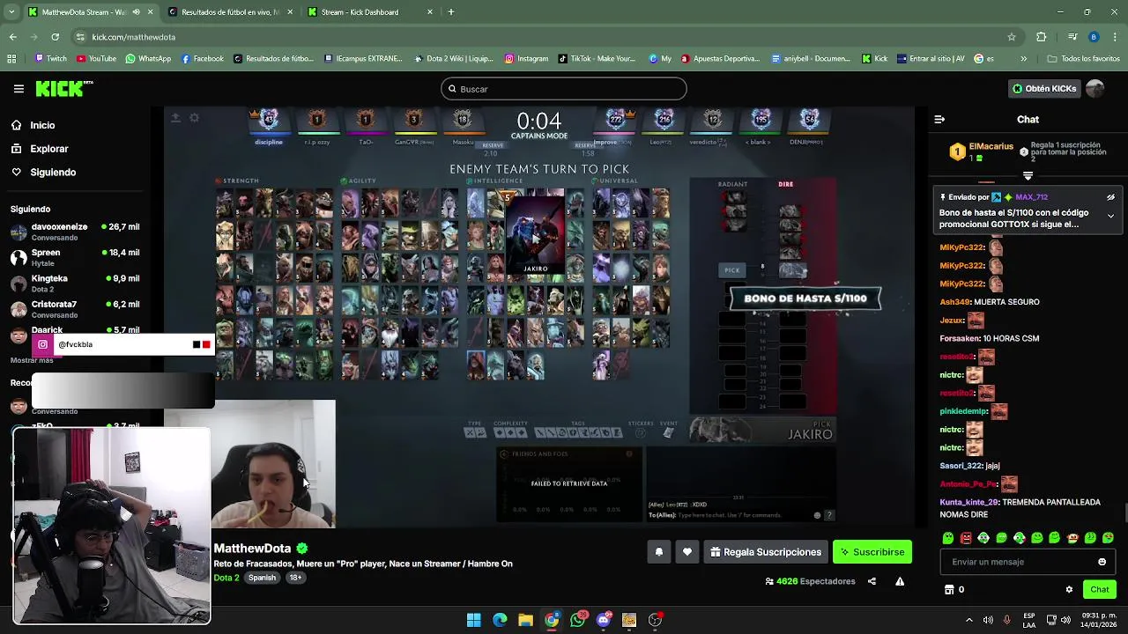Open the tab search dropdown
This screenshot has width=1128, height=634.
click(x=11, y=12)
